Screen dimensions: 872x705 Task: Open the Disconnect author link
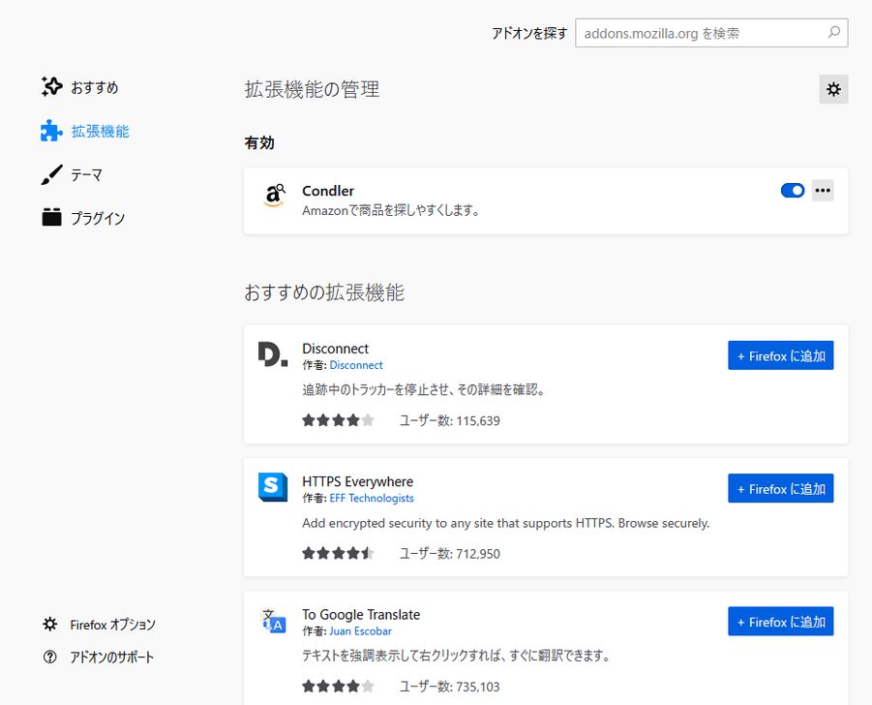(356, 365)
